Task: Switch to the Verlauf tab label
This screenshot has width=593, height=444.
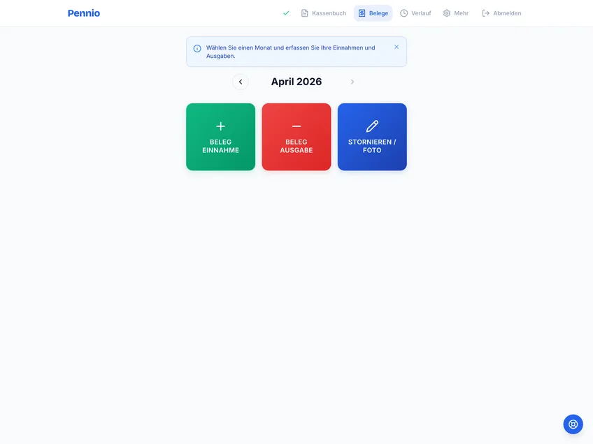Action: (421, 13)
